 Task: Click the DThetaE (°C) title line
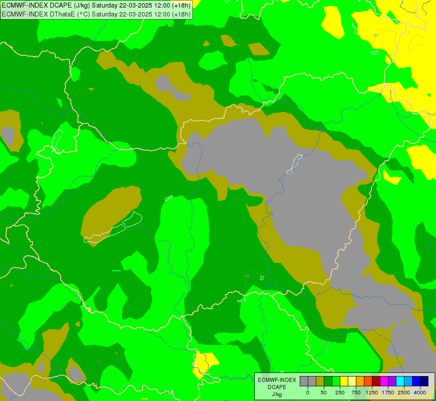click(x=96, y=14)
